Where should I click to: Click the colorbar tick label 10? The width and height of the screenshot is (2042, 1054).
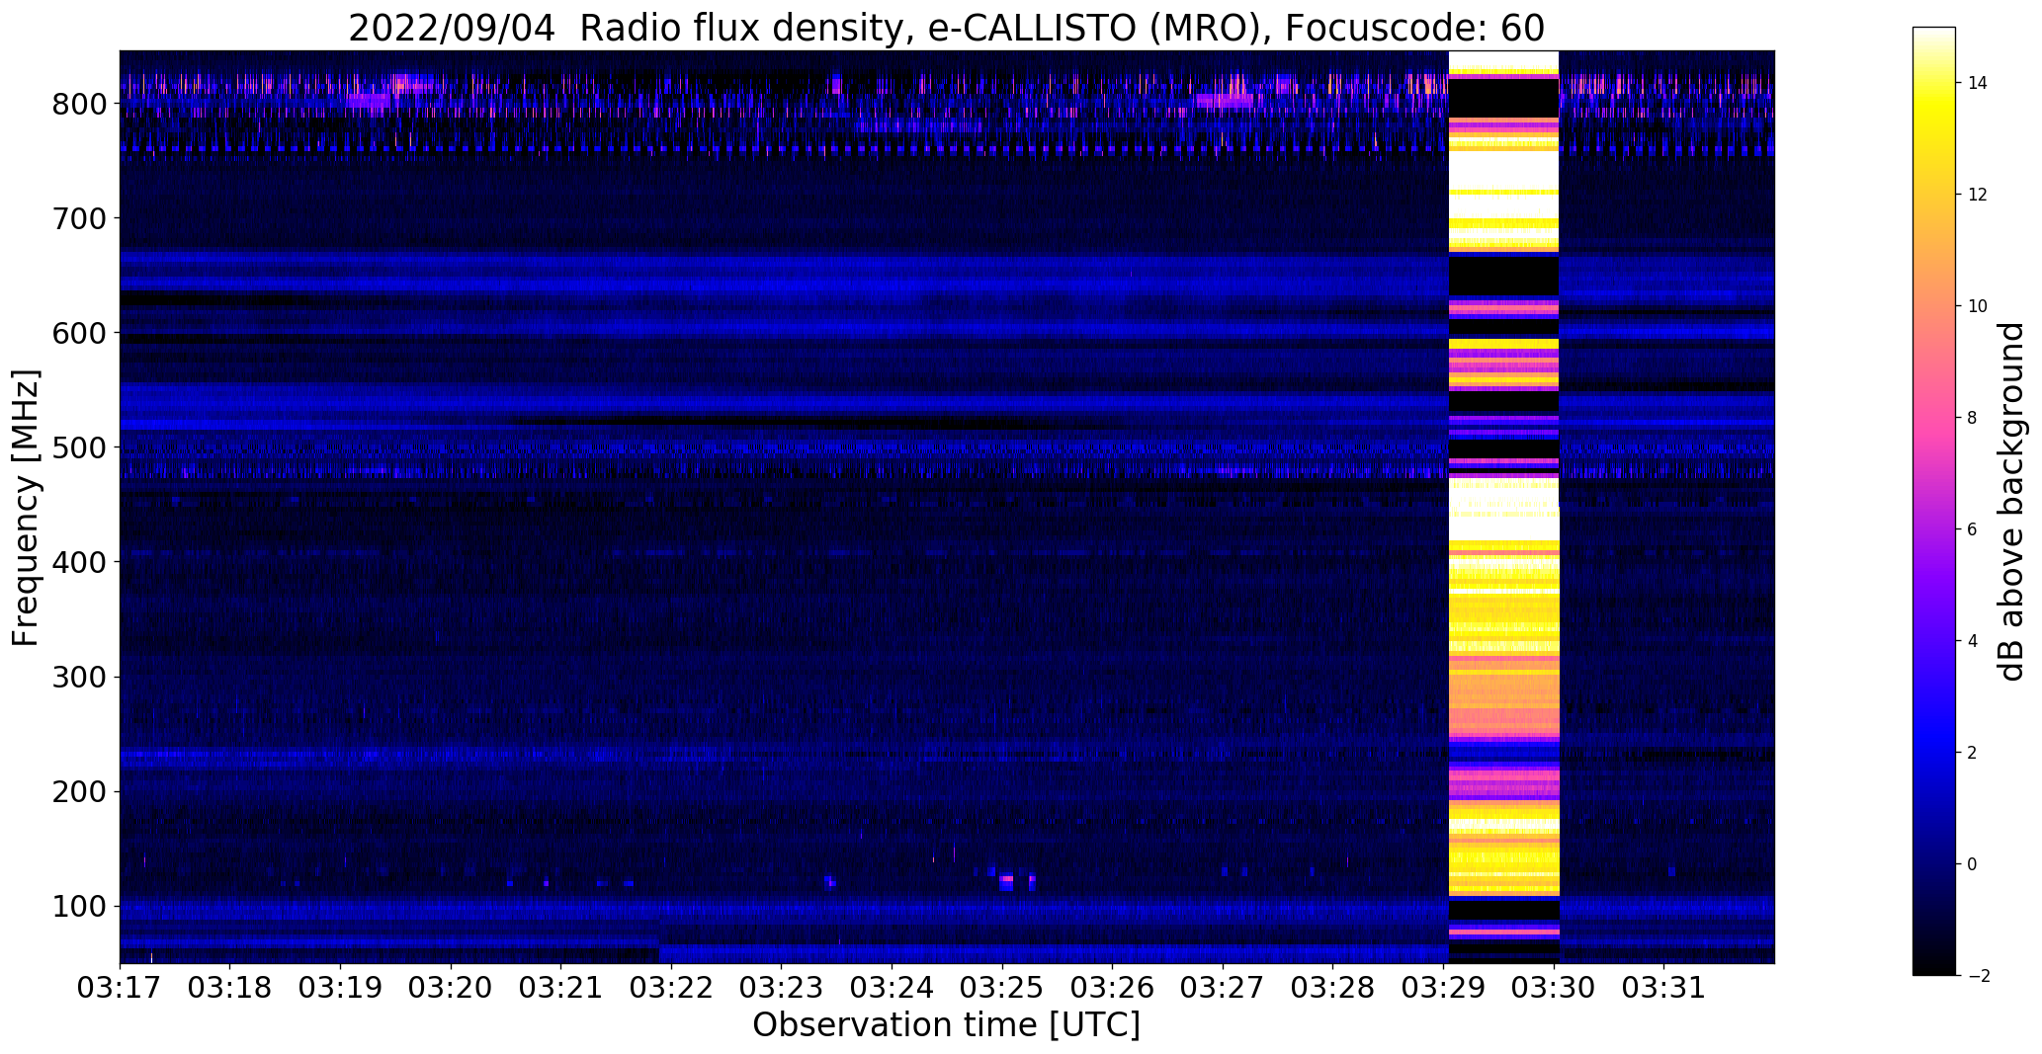[x=1978, y=306]
